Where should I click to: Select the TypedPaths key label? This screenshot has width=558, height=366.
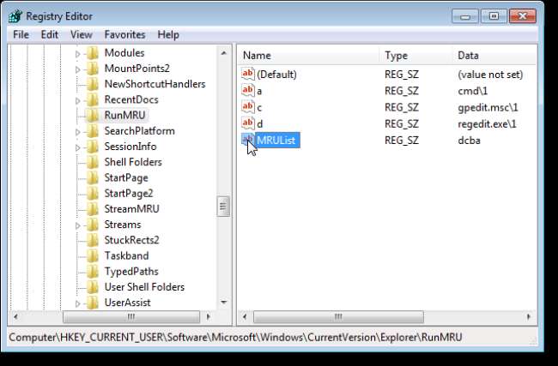pyautogui.click(x=131, y=272)
